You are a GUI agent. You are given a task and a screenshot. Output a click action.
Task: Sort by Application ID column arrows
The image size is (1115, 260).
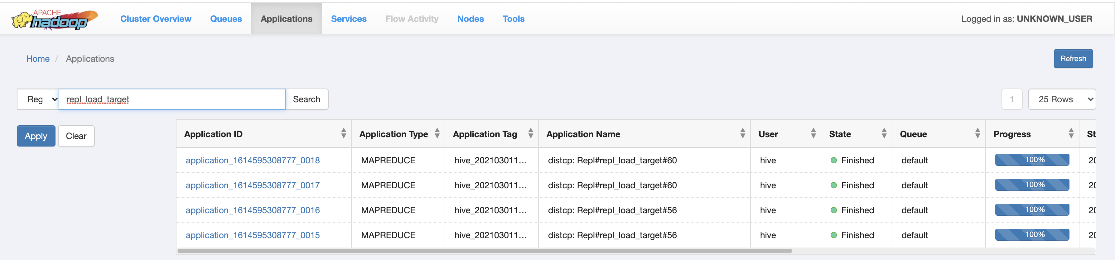point(343,134)
